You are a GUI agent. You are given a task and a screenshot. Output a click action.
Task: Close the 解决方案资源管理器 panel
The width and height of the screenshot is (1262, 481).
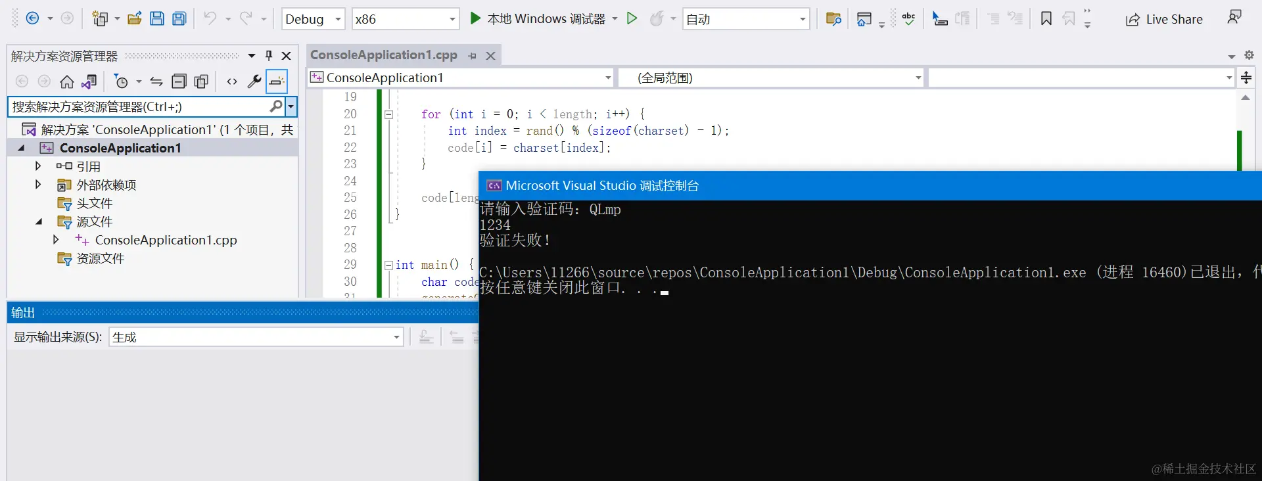coord(287,56)
